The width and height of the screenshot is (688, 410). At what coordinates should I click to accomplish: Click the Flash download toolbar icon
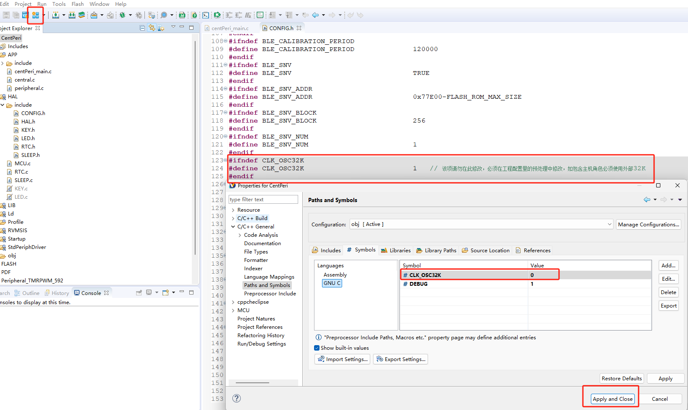[94, 15]
